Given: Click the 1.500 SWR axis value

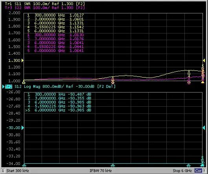Looking at the screenshot, I should coord(15,47).
